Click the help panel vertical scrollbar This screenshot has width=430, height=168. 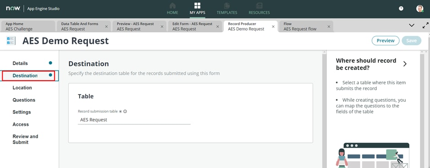click(422, 109)
